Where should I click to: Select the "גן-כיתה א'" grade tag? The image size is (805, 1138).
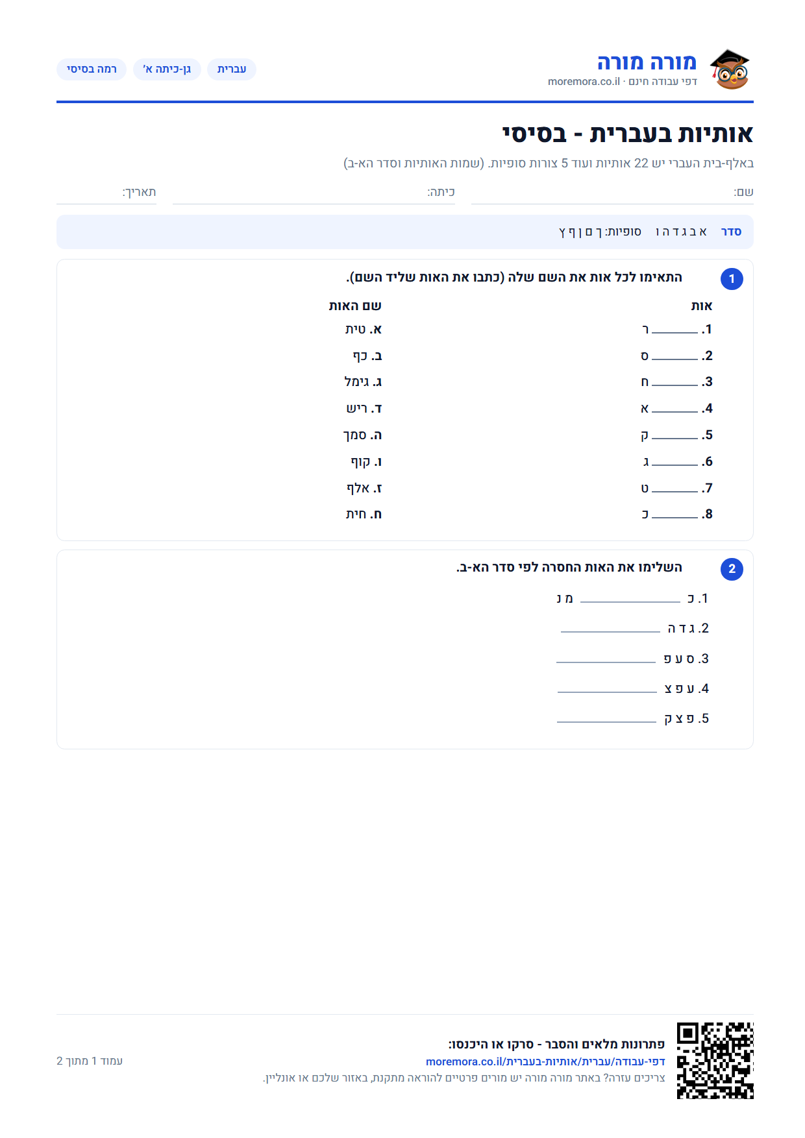167,69
